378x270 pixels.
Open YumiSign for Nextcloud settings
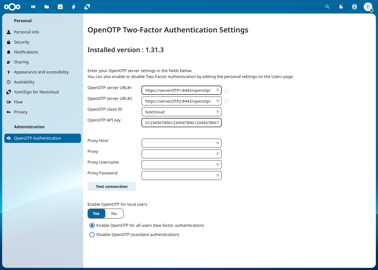pyautogui.click(x=43, y=92)
